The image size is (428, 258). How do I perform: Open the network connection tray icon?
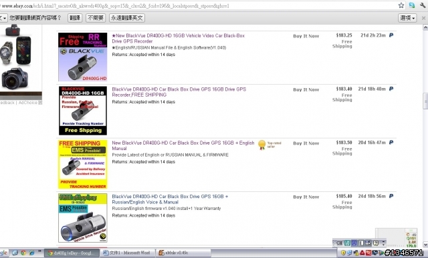tap(349, 253)
